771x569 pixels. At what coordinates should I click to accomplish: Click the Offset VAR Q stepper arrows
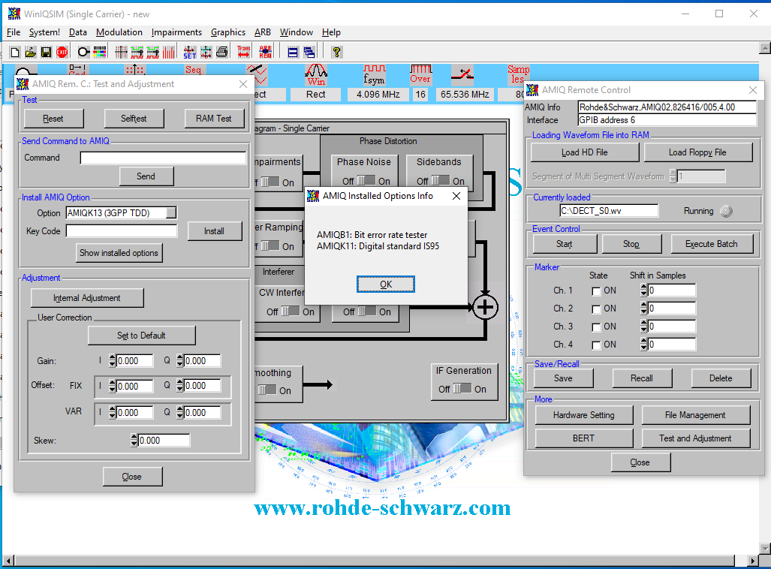[180, 413]
